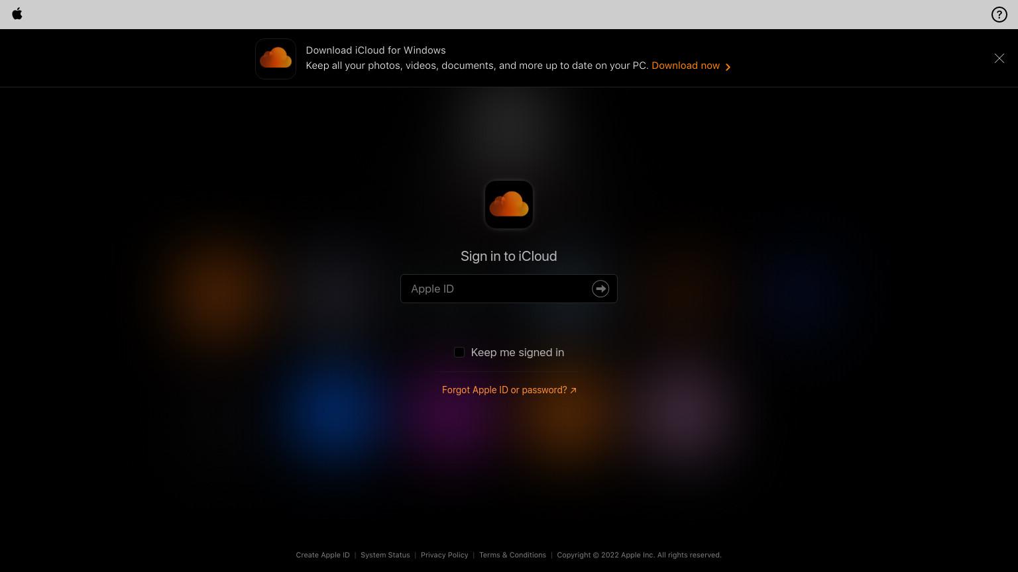Open Forgot Apple ID or password link
Screen dimensions: 1018x572
509,390
